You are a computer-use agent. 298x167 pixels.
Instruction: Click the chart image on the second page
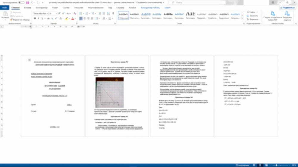[x=109, y=93]
